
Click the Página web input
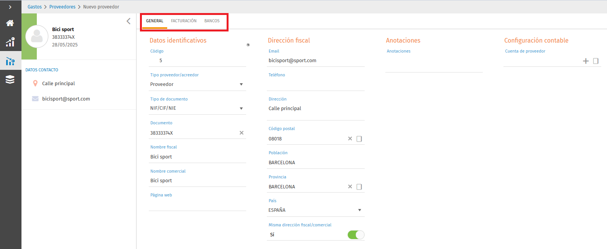click(x=197, y=205)
